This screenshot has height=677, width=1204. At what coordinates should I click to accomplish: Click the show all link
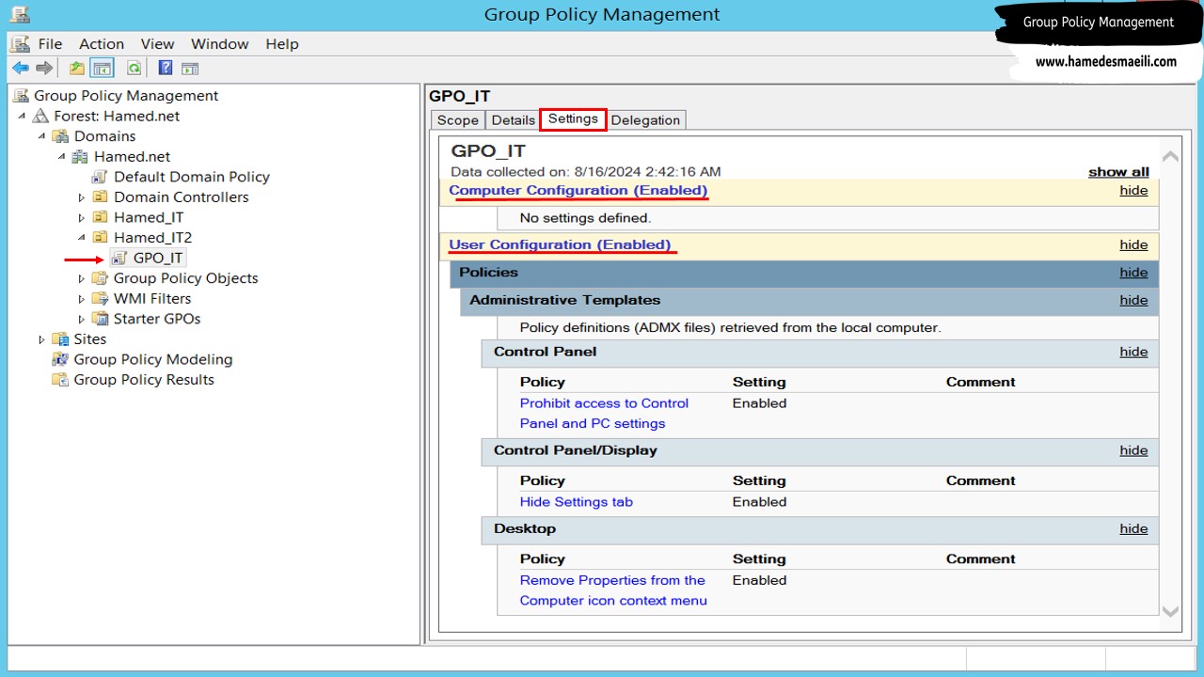1118,172
